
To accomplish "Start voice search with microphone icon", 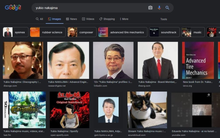I will click(x=159, y=8).
